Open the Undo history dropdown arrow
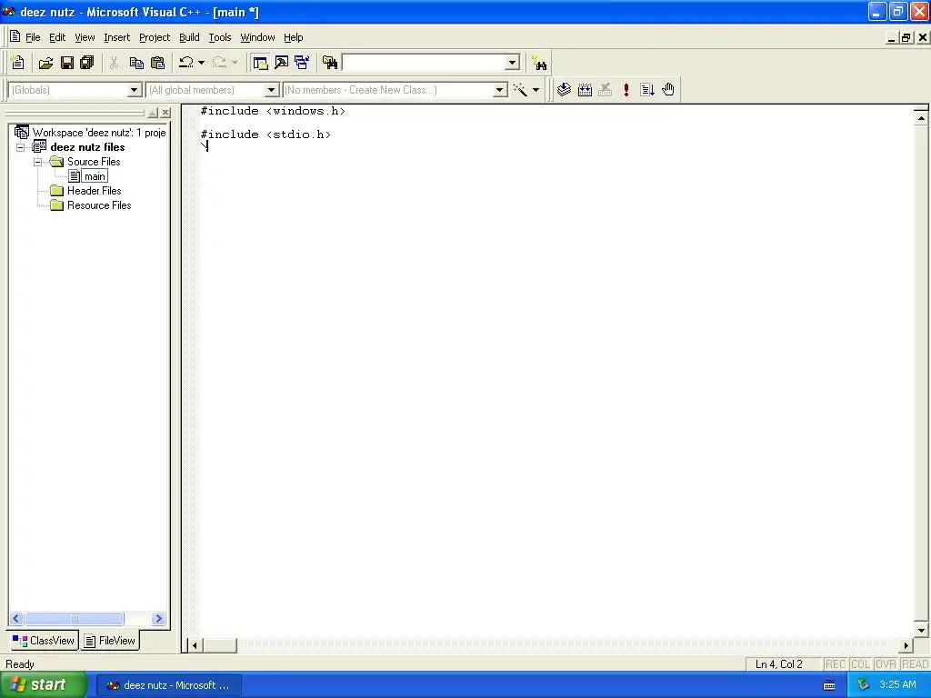 click(201, 63)
